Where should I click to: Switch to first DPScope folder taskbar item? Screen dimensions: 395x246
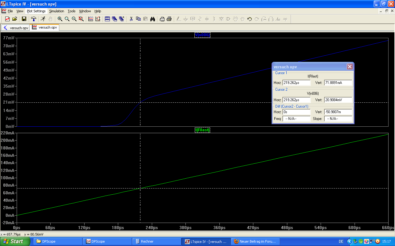pos(58,241)
